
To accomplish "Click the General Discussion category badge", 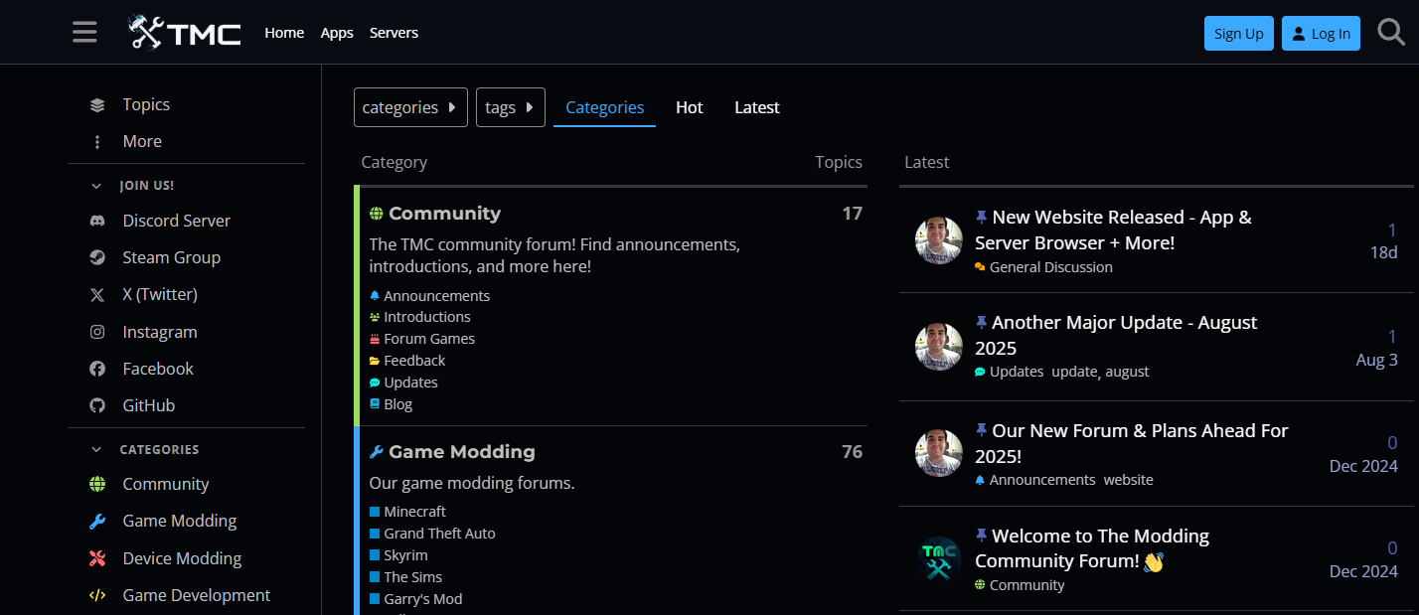I will tap(1043, 267).
